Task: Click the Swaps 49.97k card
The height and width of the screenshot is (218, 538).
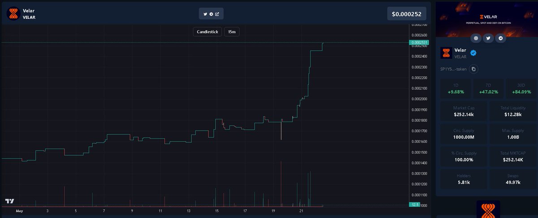Action: [512, 179]
